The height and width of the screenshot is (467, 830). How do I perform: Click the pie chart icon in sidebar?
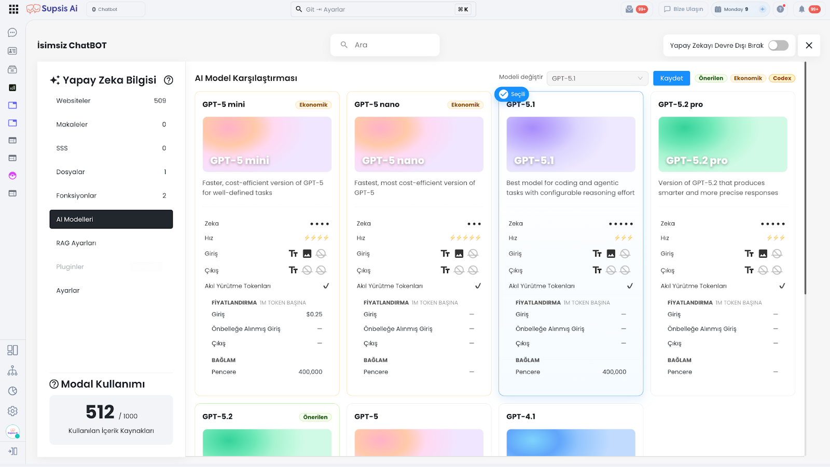[12, 391]
